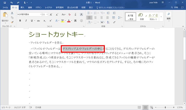Click the Format Painter brush icon
The image size is (186, 110).
point(12,22)
